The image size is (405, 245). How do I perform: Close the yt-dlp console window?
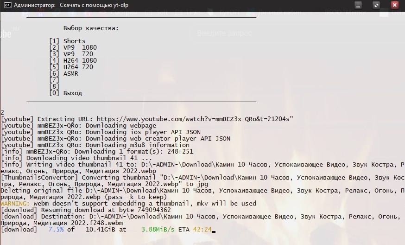click(395, 5)
